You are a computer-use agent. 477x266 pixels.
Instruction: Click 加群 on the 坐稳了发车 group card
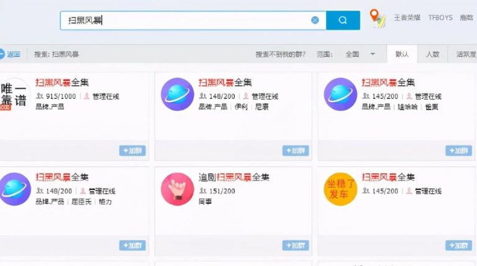(x=458, y=245)
